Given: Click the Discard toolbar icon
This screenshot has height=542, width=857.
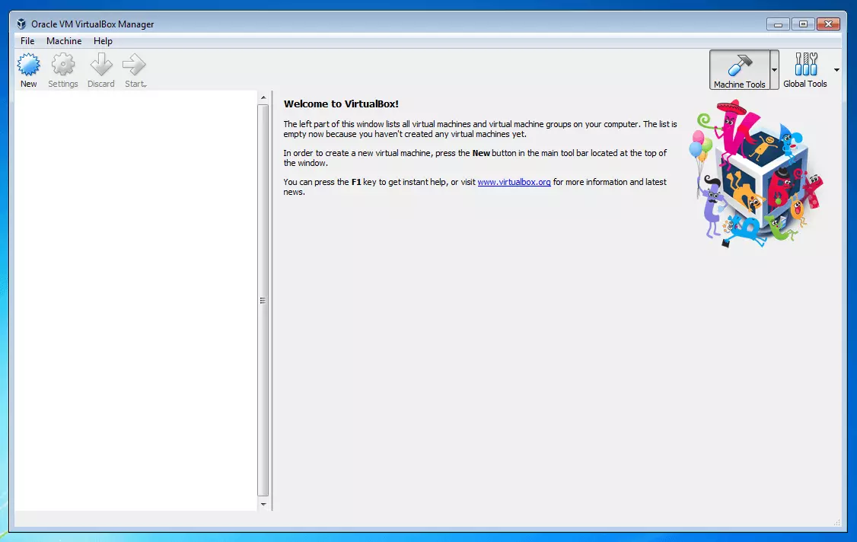Looking at the screenshot, I should (x=101, y=70).
